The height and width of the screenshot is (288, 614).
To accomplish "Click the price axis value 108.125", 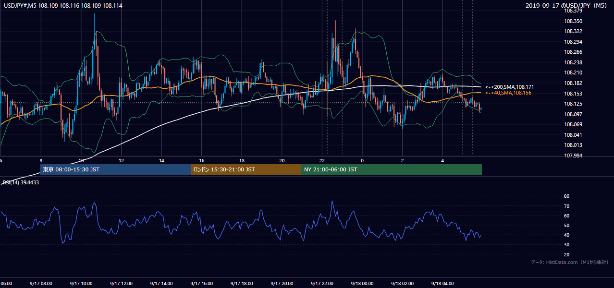I will 574,104.
